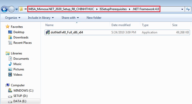Click the DATA (E:) drive icon
This screenshot has width=192, height=104.
(x=10, y=102)
